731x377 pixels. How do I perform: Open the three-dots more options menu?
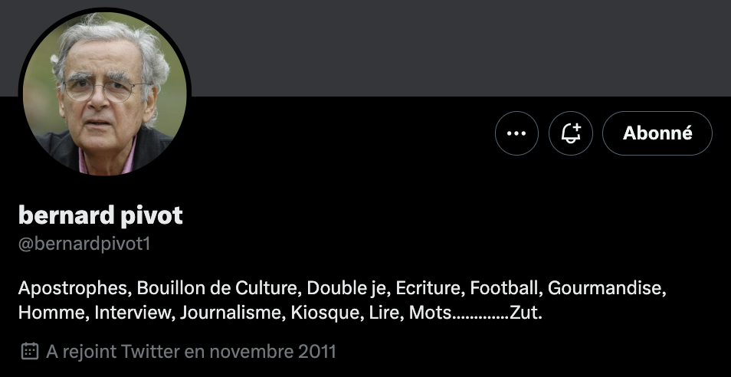click(517, 133)
